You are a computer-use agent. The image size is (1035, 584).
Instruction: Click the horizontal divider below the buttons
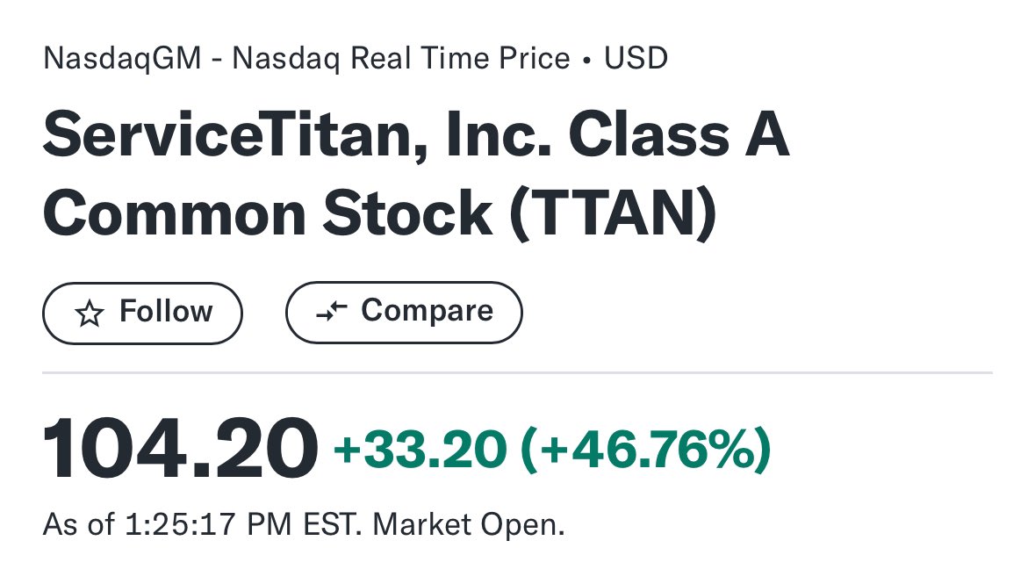[518, 372]
